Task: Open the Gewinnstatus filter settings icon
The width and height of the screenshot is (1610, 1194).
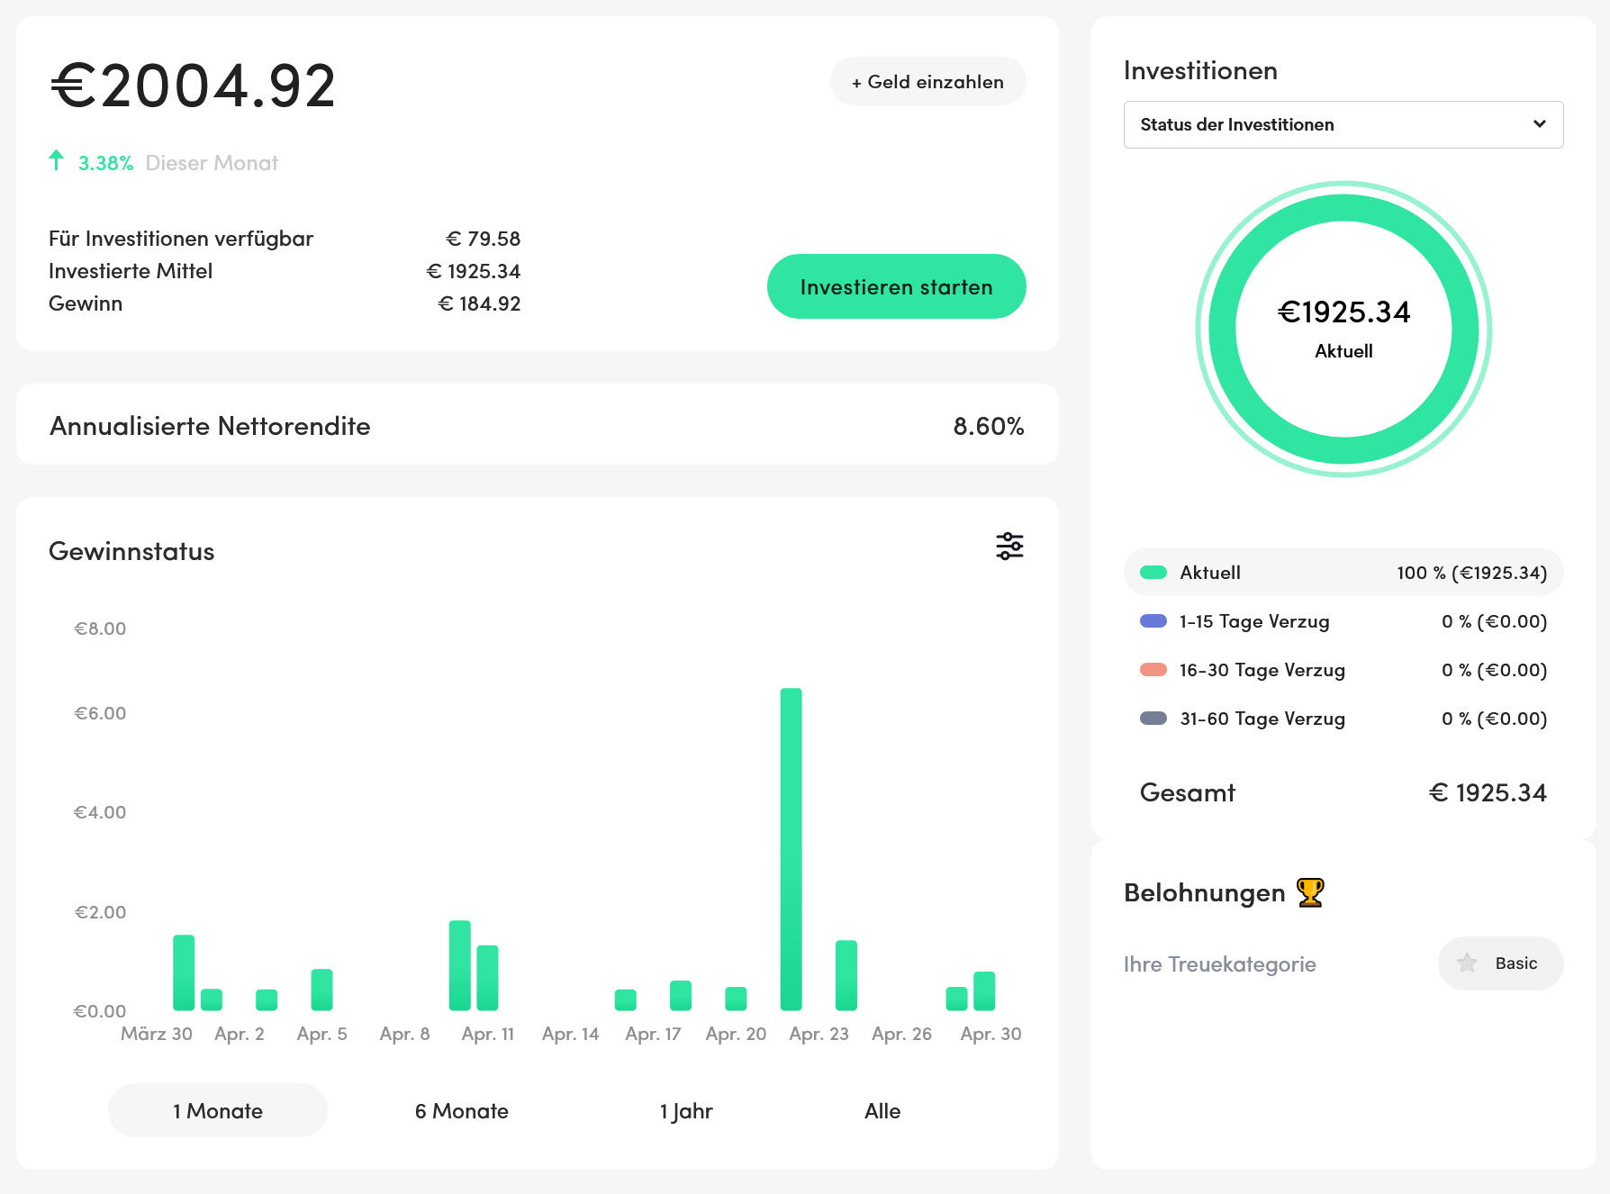Action: click(x=1009, y=546)
